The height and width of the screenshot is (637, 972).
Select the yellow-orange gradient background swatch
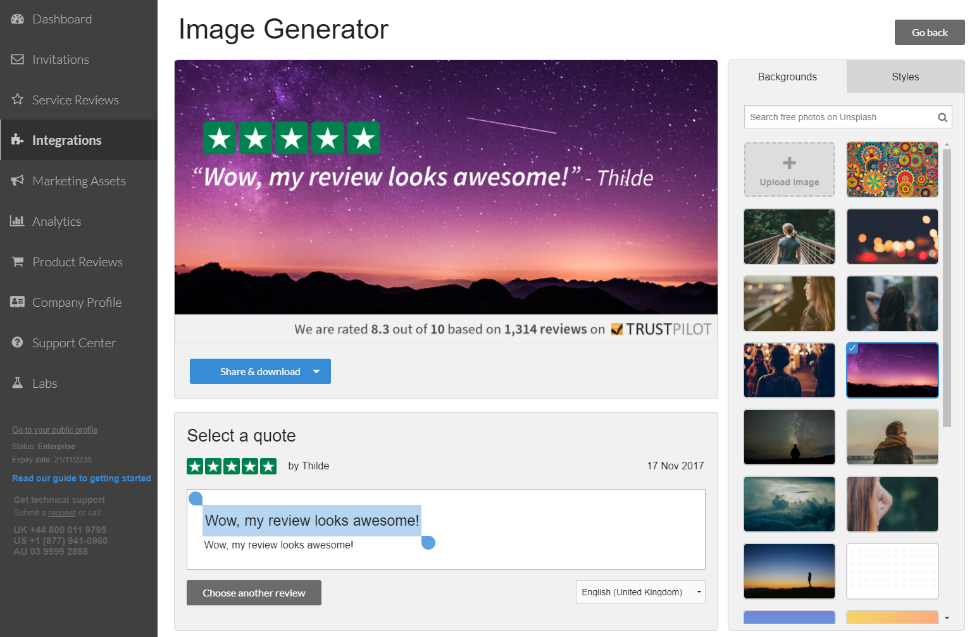pyautogui.click(x=892, y=617)
